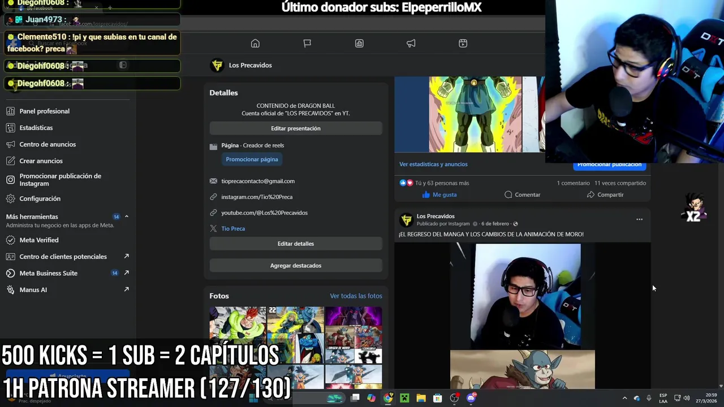Click the Los Precavidos author name on Moro post
The height and width of the screenshot is (407, 724).
[x=436, y=216]
